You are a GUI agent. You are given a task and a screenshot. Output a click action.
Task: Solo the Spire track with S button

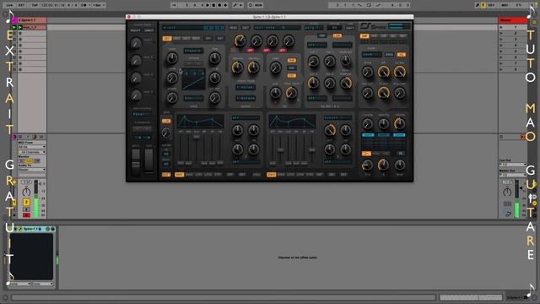click(26, 209)
